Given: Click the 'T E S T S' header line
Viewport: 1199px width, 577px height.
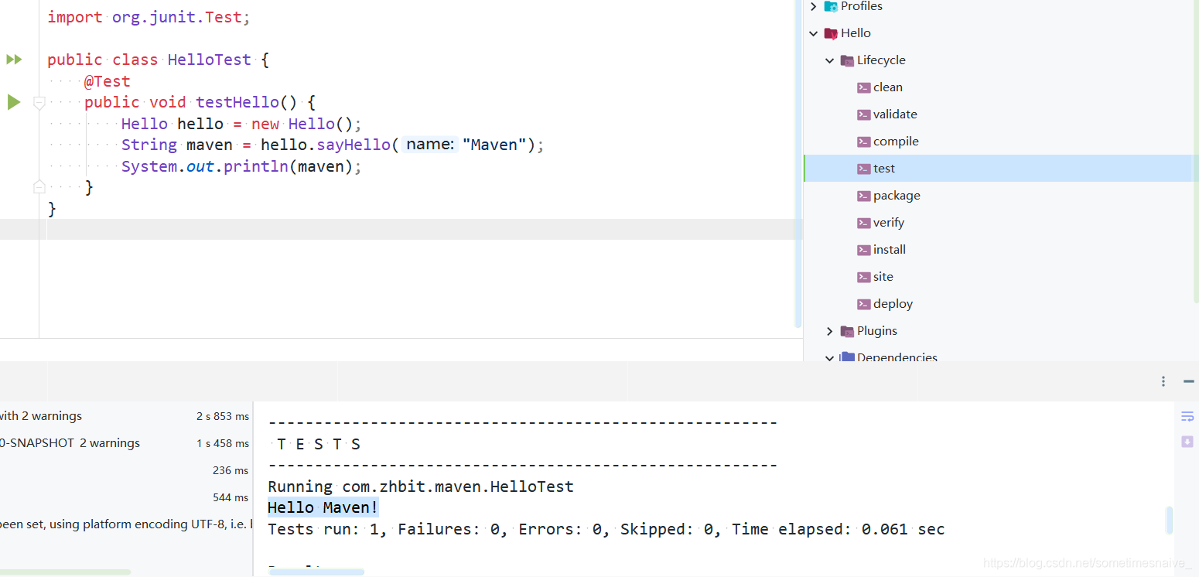Looking at the screenshot, I should pyautogui.click(x=319, y=444).
